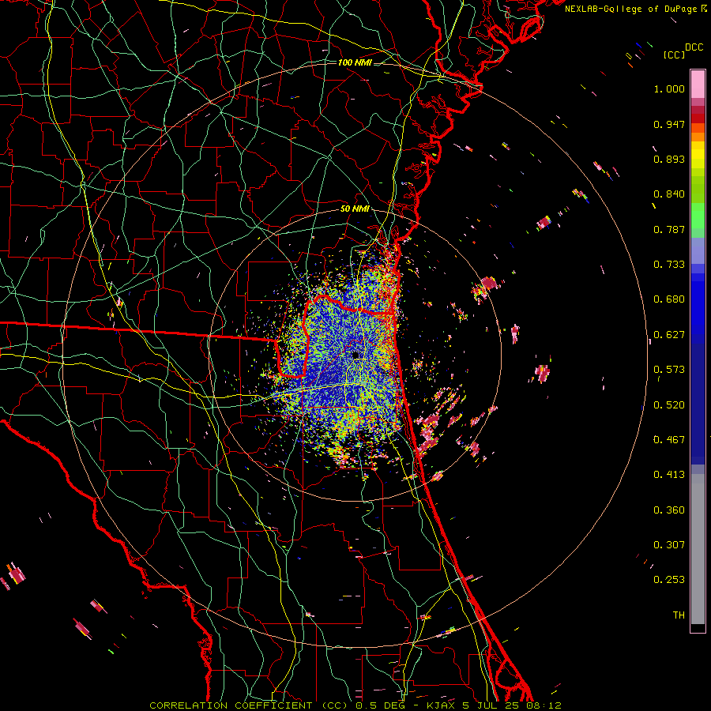Select the 0.947 scale value
This screenshot has height=711, width=711.
[x=669, y=124]
